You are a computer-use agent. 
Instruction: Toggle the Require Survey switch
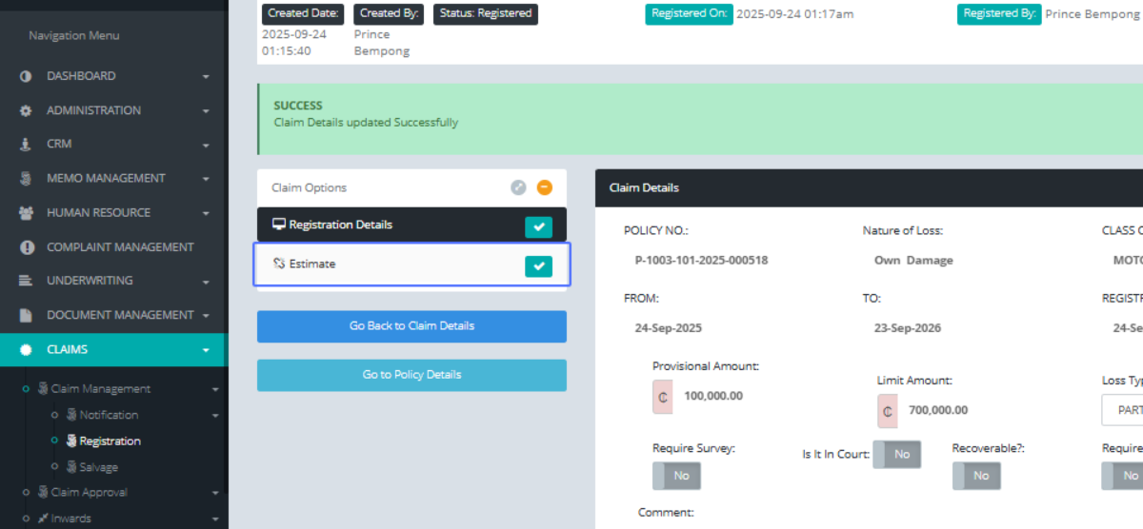pyautogui.click(x=676, y=476)
